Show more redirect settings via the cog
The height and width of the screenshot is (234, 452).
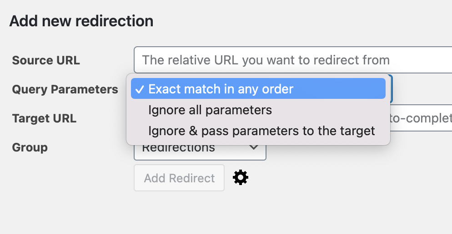pos(241,178)
